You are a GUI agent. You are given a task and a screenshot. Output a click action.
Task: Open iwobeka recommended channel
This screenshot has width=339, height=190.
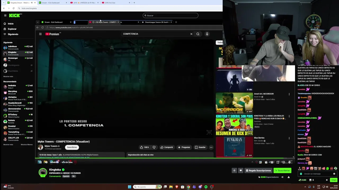(18, 87)
